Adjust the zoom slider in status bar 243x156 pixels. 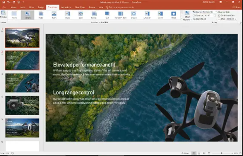[x=222, y=153]
